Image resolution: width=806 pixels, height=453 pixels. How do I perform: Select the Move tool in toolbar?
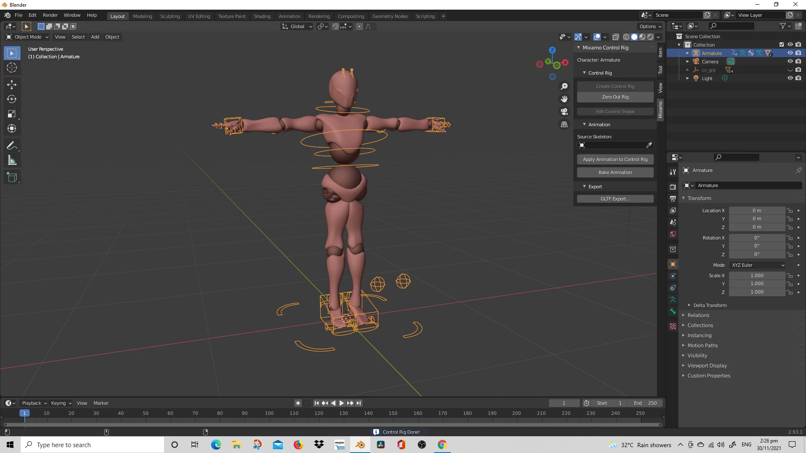point(12,85)
